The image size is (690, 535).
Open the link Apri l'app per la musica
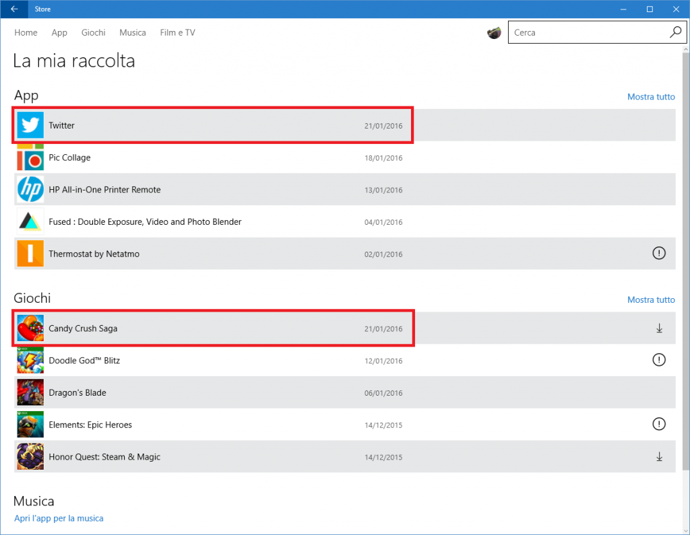(x=59, y=518)
